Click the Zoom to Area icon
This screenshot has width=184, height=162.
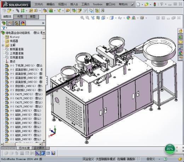click(87, 18)
